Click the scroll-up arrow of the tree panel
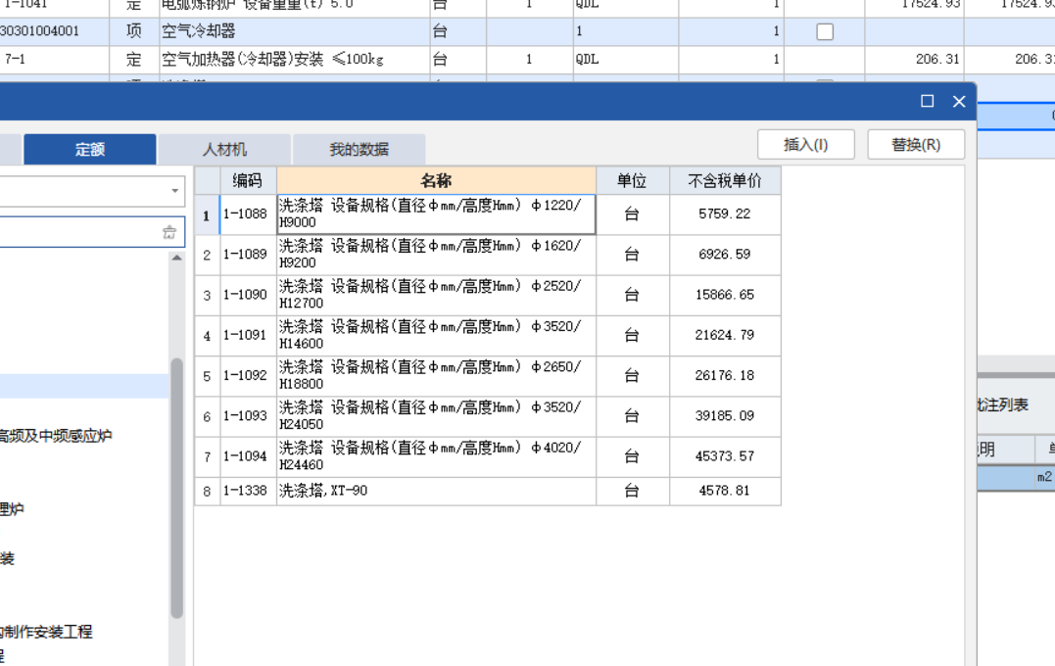Screen dimensions: 1055x666 coord(178,257)
